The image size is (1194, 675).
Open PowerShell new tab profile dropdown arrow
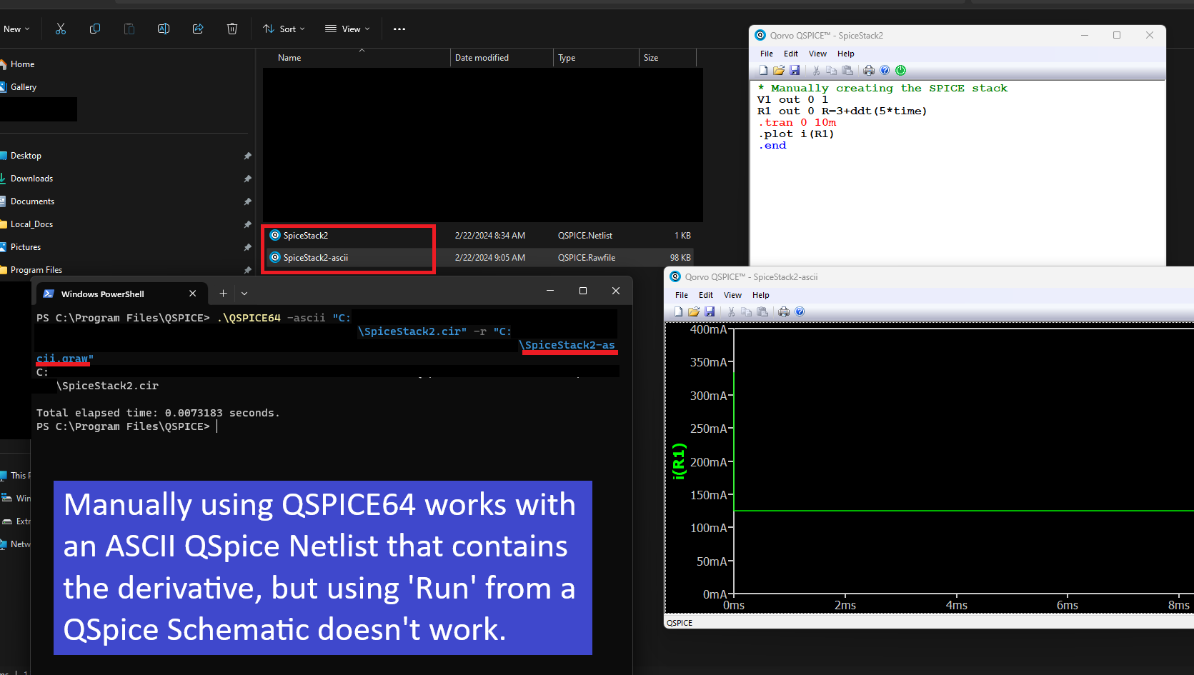[244, 294]
